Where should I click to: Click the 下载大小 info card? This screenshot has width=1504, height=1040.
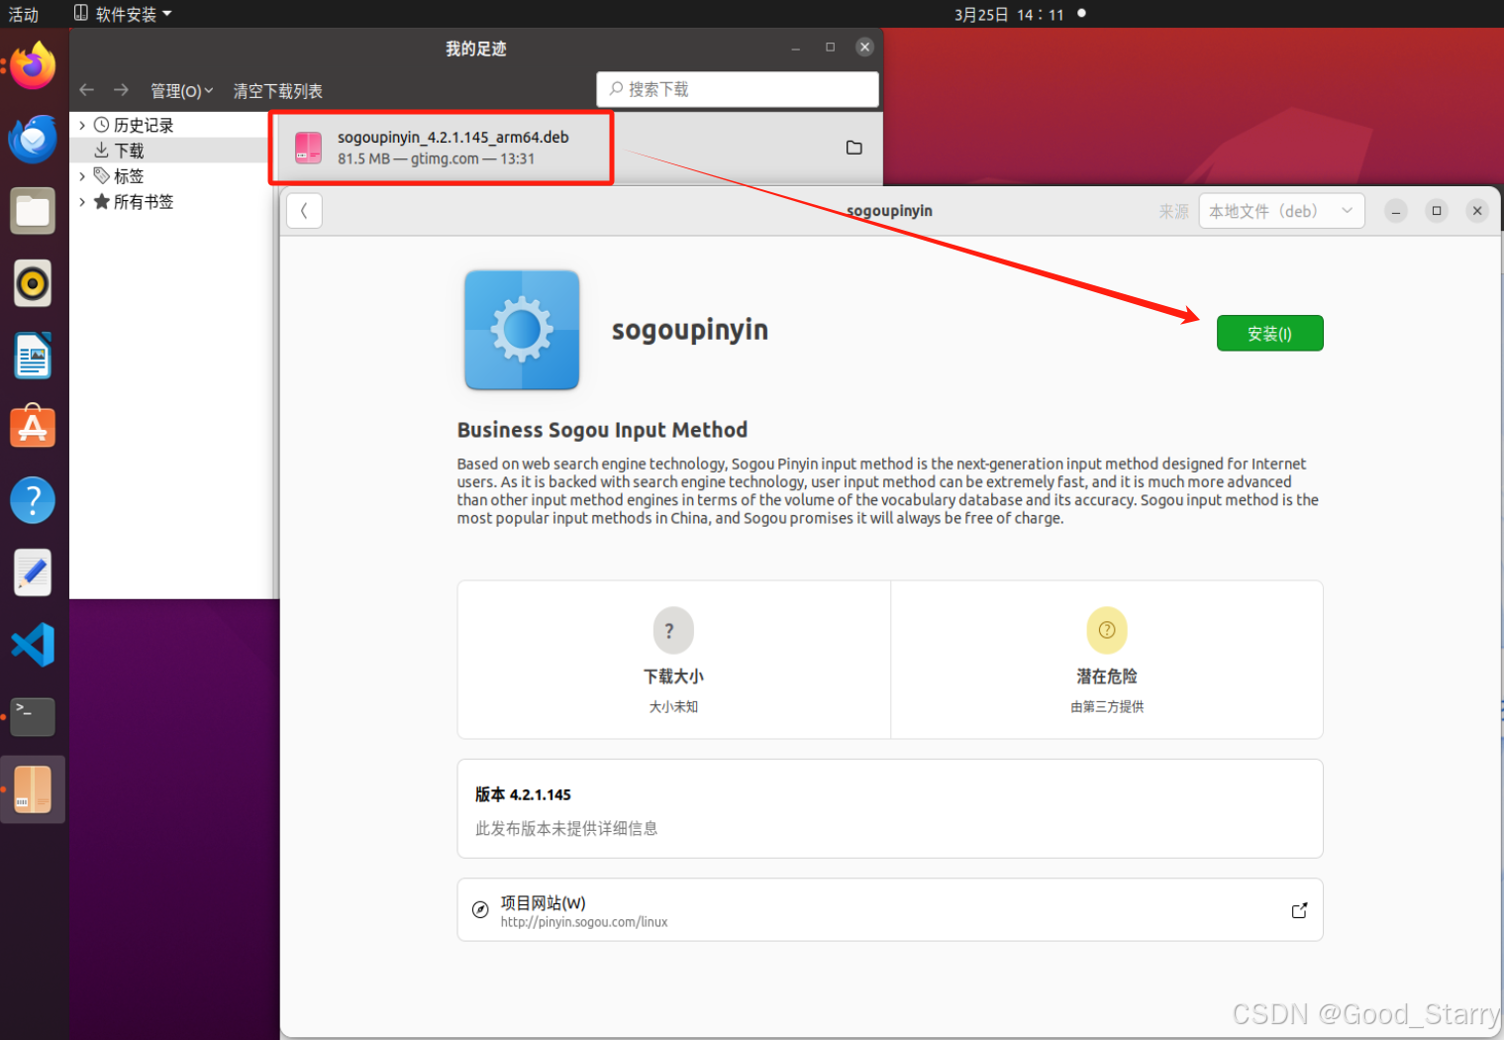click(673, 660)
